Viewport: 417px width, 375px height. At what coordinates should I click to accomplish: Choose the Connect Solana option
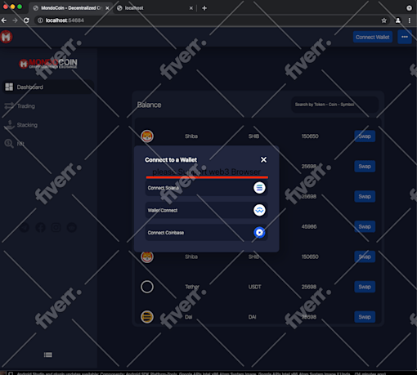pyautogui.click(x=206, y=188)
